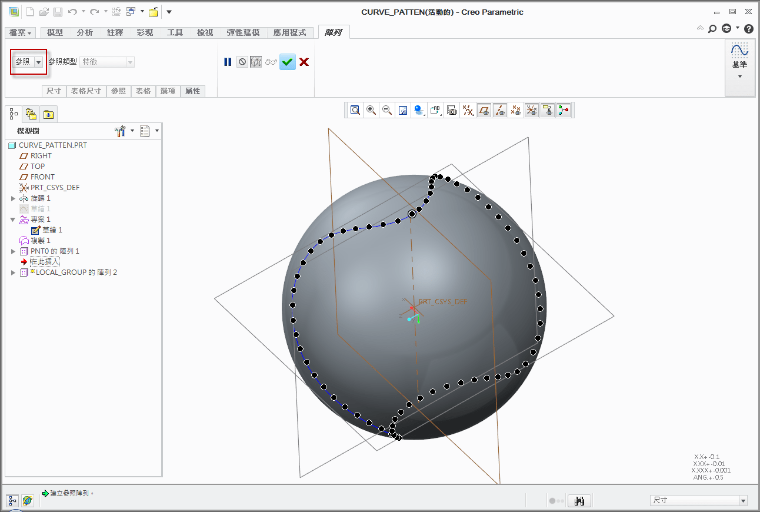Open the 參照 pattern type dropdown

click(39, 62)
